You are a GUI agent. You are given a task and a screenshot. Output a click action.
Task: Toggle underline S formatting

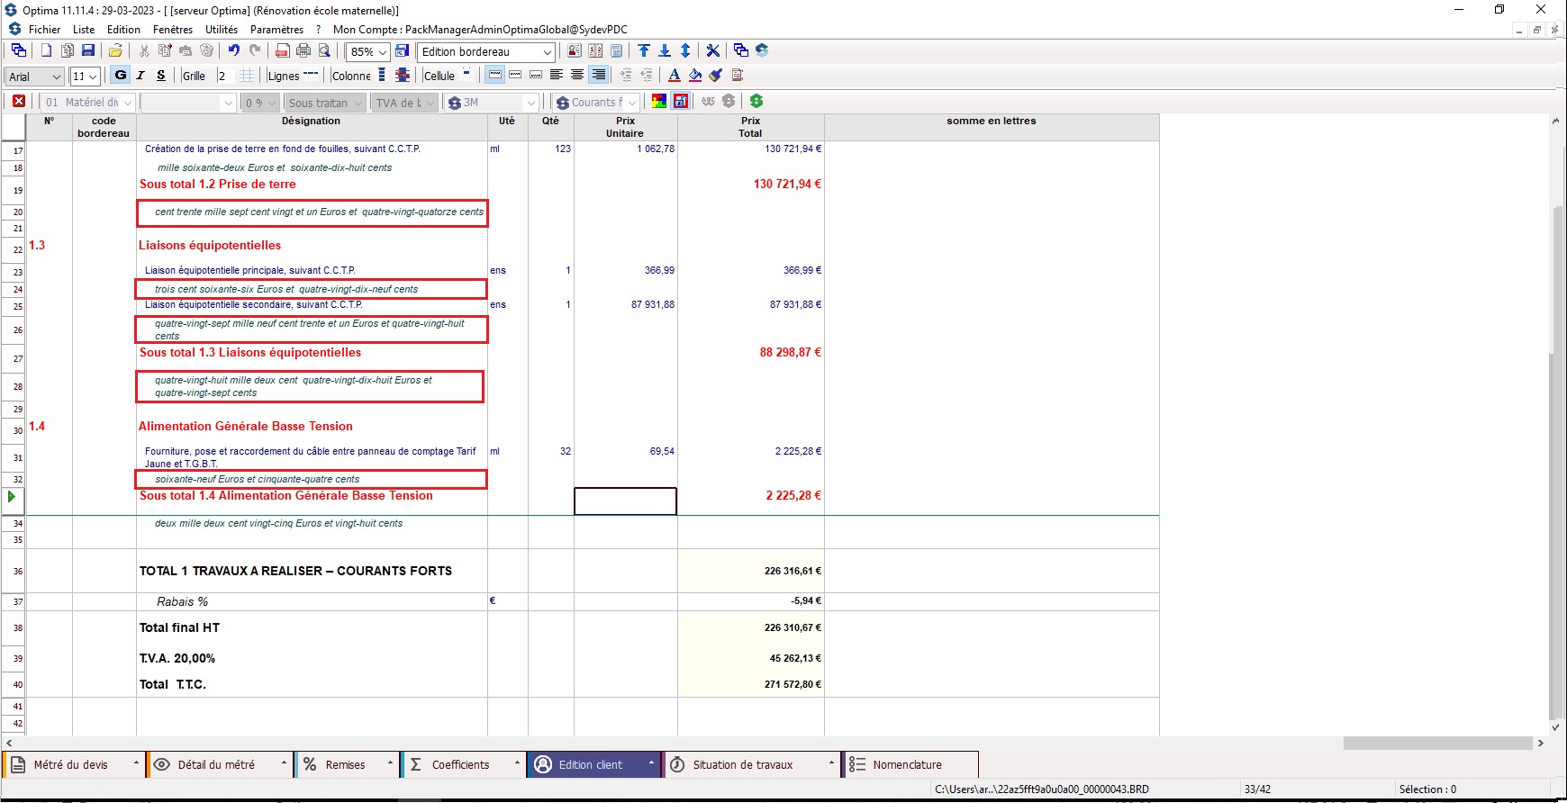point(161,76)
